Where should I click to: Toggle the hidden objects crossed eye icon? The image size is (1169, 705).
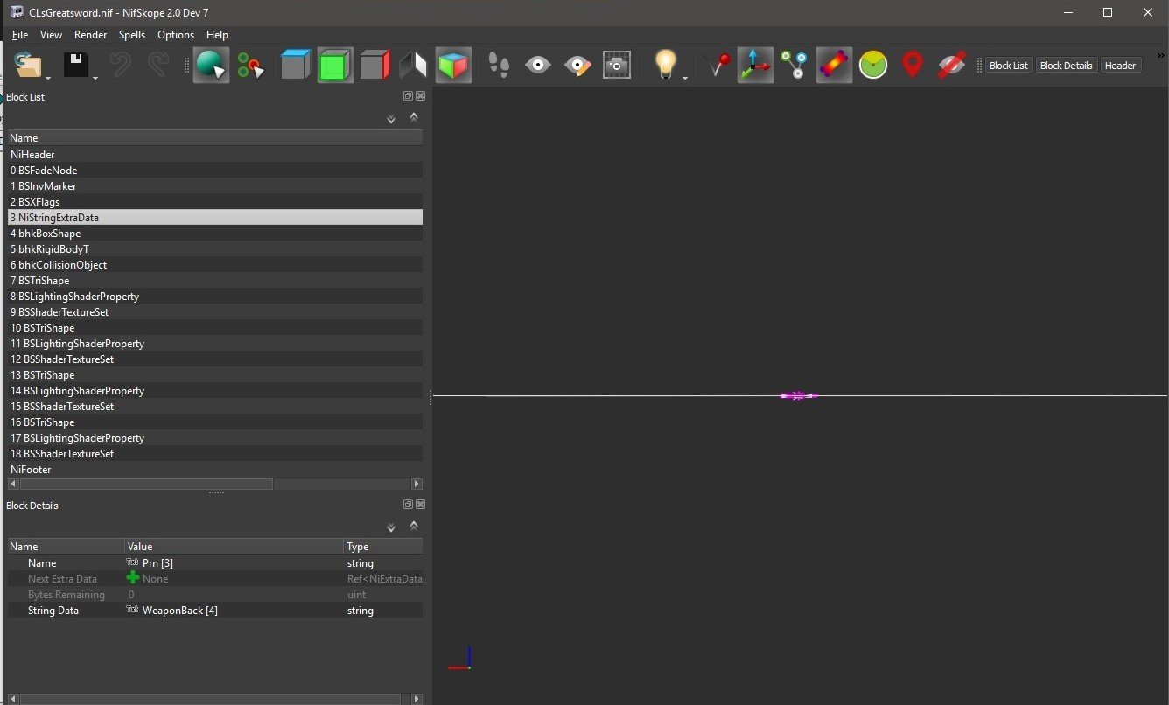coord(951,66)
